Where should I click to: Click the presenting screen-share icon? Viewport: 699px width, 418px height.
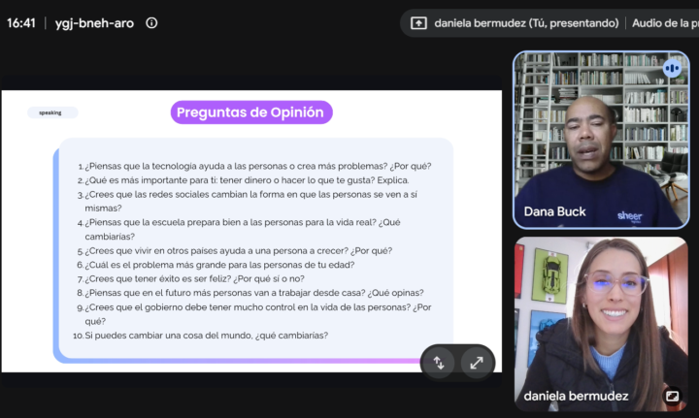coord(418,23)
